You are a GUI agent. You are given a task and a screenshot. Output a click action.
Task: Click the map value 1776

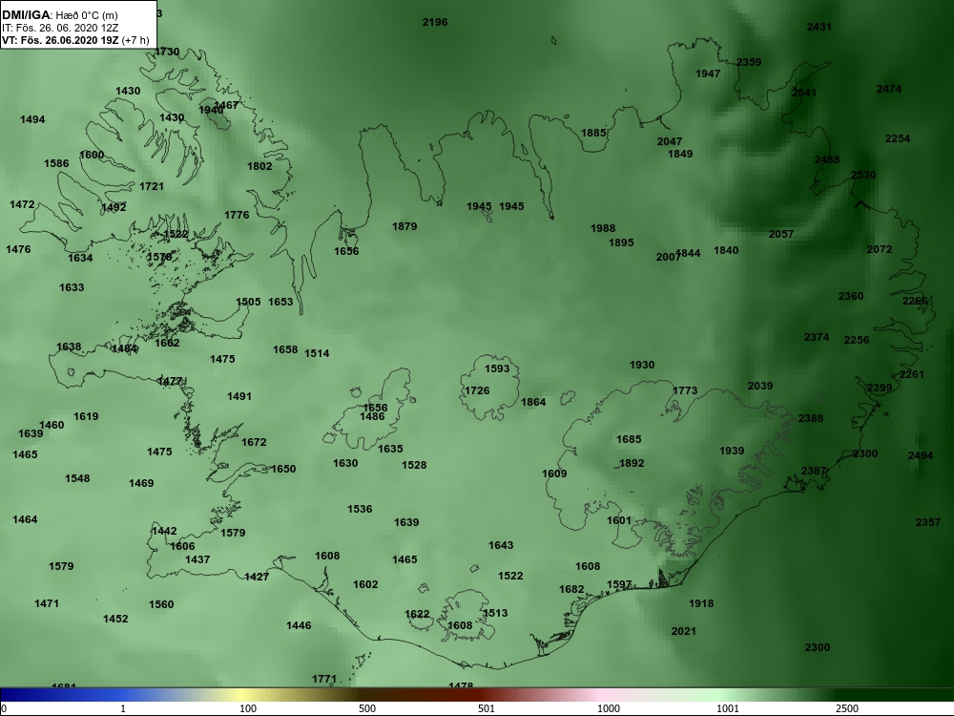[237, 215]
